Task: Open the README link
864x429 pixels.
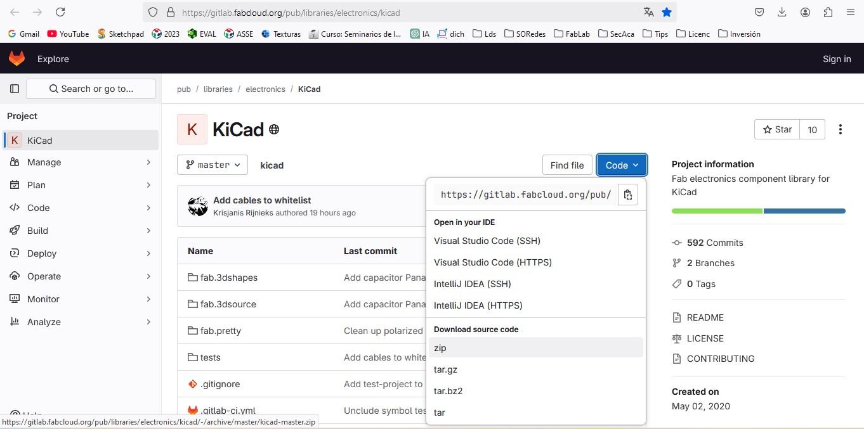Action: click(705, 317)
